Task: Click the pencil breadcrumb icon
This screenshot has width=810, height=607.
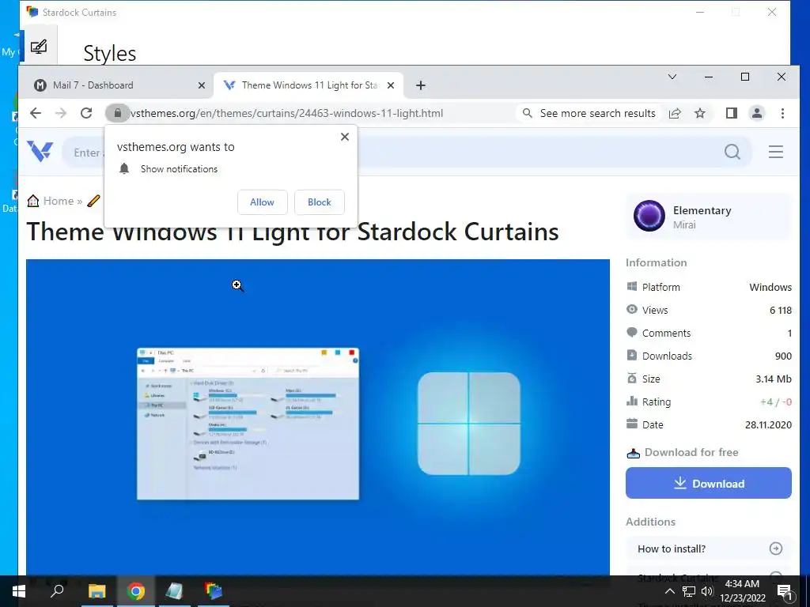Action: coord(93,201)
